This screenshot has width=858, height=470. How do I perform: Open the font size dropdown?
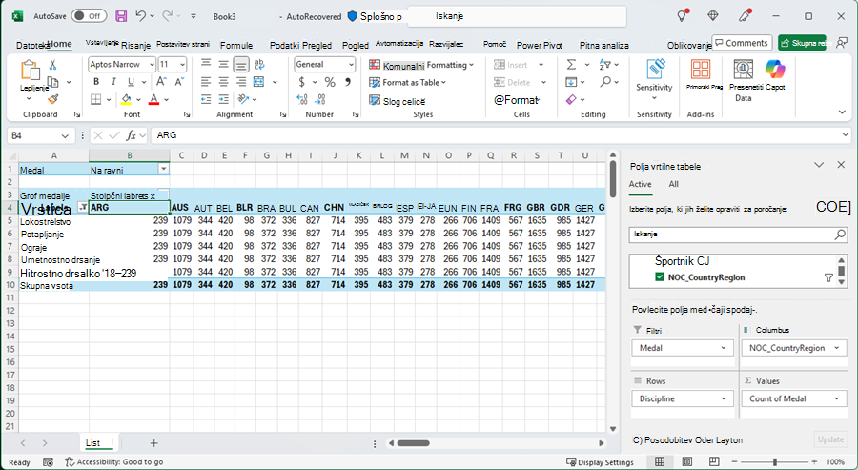tap(182, 65)
